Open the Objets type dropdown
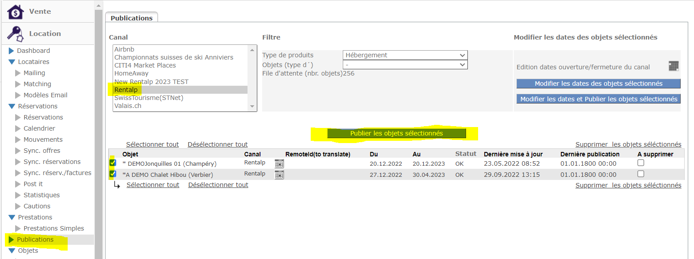The height and width of the screenshot is (259, 694). [405, 65]
